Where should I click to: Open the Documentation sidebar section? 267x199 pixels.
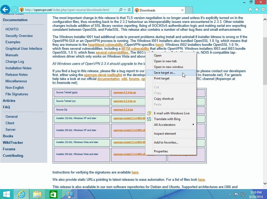tap(15, 20)
